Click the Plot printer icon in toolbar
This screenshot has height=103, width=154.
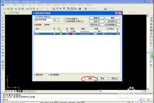click(x=16, y=9)
